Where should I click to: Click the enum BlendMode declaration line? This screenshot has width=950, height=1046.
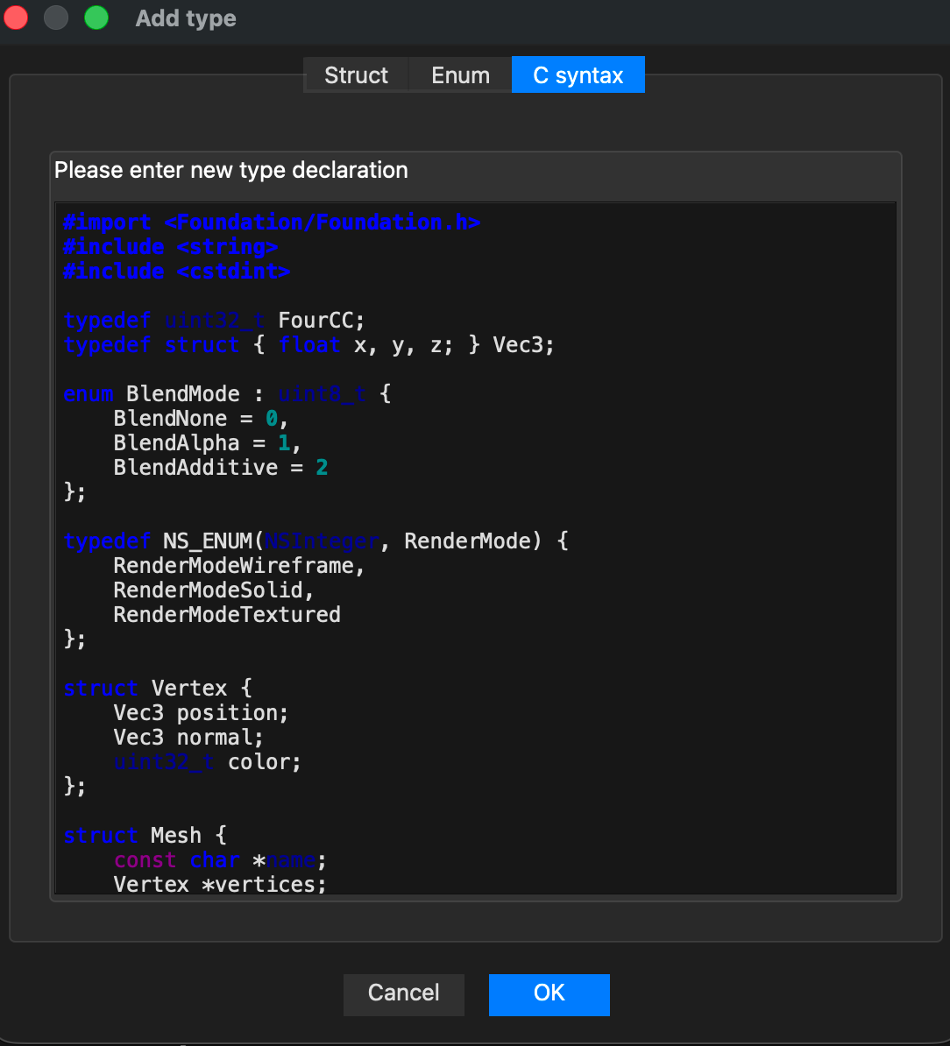[x=227, y=394]
